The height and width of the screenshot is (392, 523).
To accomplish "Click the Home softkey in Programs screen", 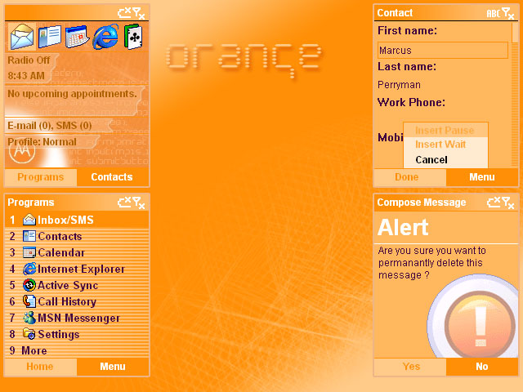I will [x=40, y=367].
